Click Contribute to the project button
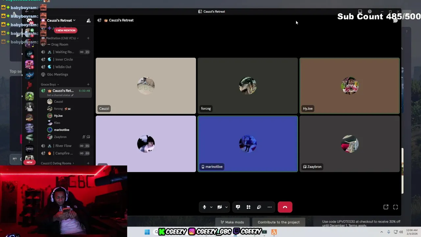Image resolution: width=421 pixels, height=237 pixels. pyautogui.click(x=279, y=222)
